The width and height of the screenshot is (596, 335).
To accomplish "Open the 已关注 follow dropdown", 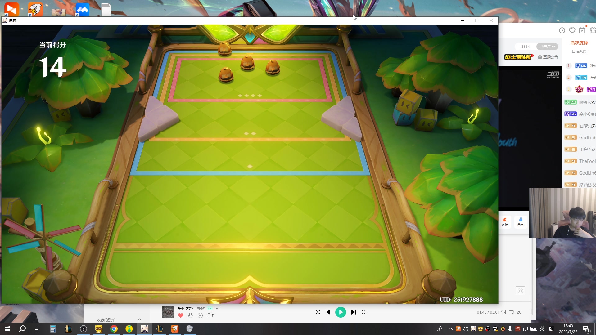I will [547, 47].
